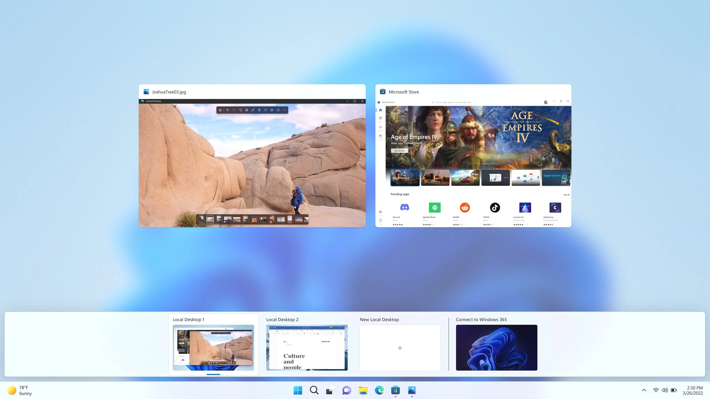Click See details for Age of Empires IV
The width and height of the screenshot is (710, 399).
[x=399, y=150]
